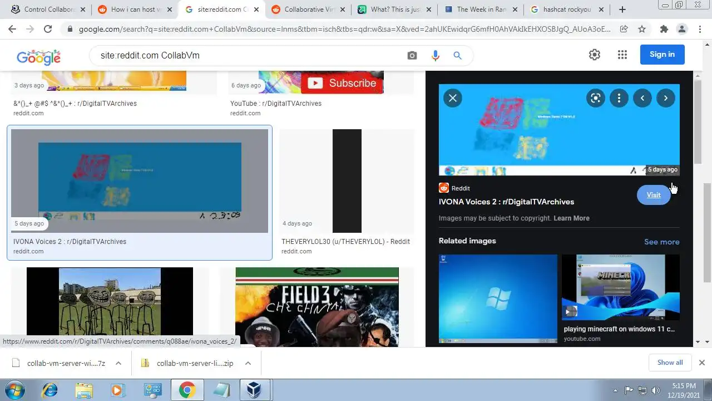The image size is (712, 401).
Task: Click See more related images
Action: click(661, 242)
